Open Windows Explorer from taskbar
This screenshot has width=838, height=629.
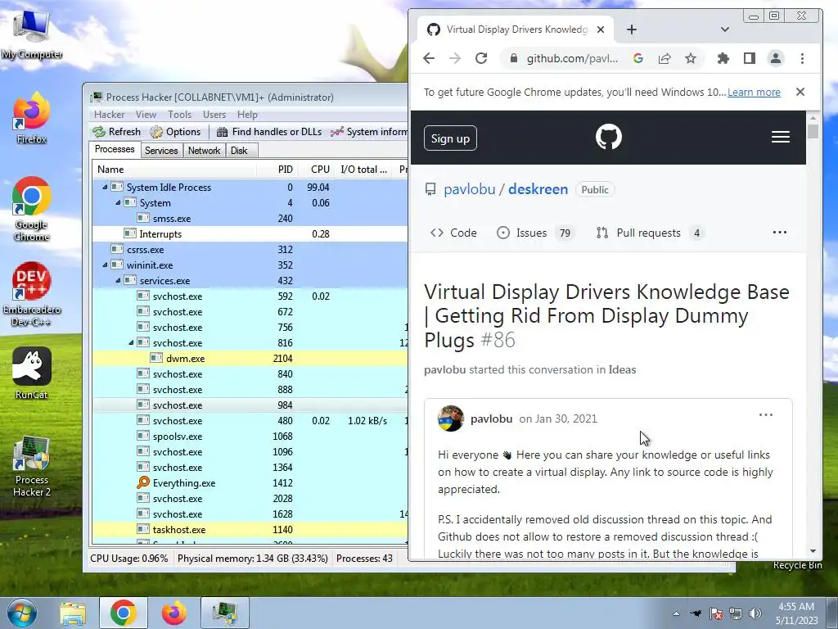(x=73, y=613)
